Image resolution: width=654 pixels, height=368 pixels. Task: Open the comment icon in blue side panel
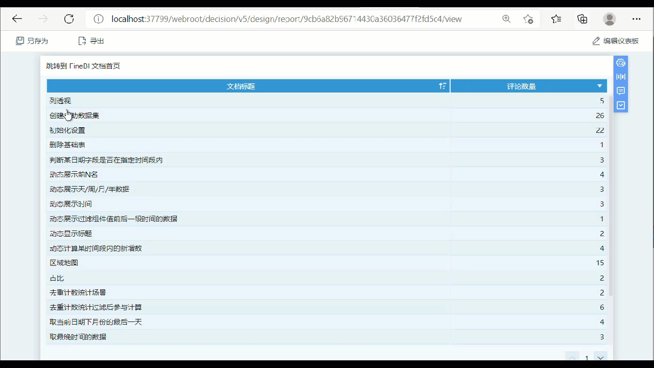(621, 91)
